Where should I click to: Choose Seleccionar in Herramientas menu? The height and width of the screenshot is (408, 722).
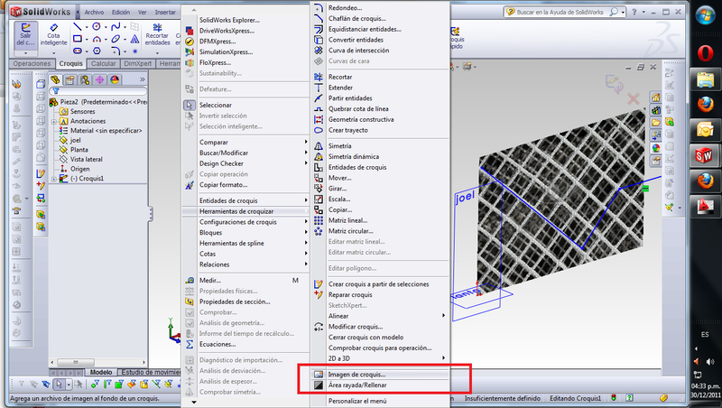tap(215, 105)
